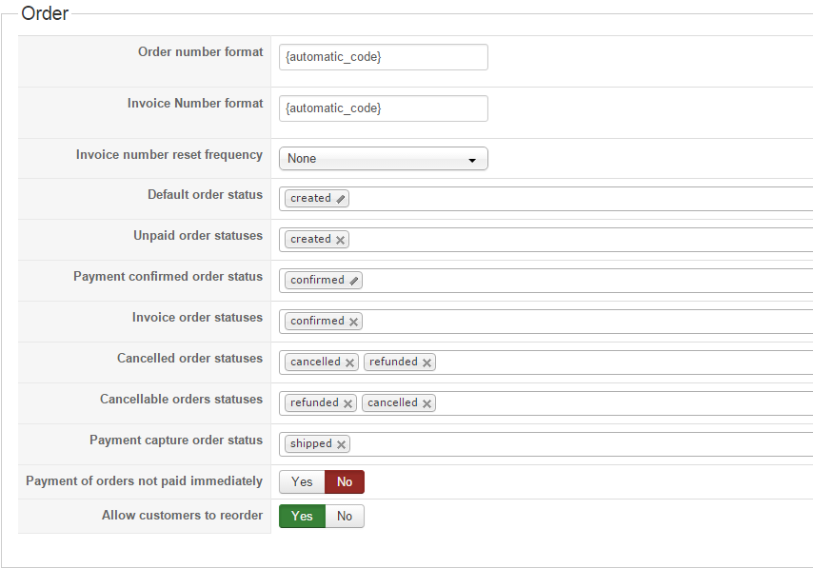Click pencil icon on Payment confirmed status tag

354,281
